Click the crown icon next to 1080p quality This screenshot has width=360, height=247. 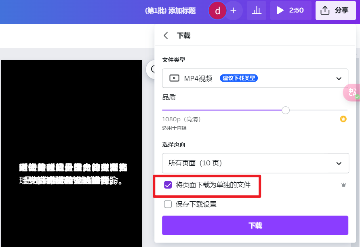click(343, 119)
